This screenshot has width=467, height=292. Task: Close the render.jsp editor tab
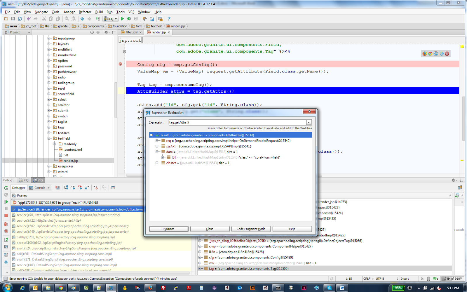click(x=169, y=32)
